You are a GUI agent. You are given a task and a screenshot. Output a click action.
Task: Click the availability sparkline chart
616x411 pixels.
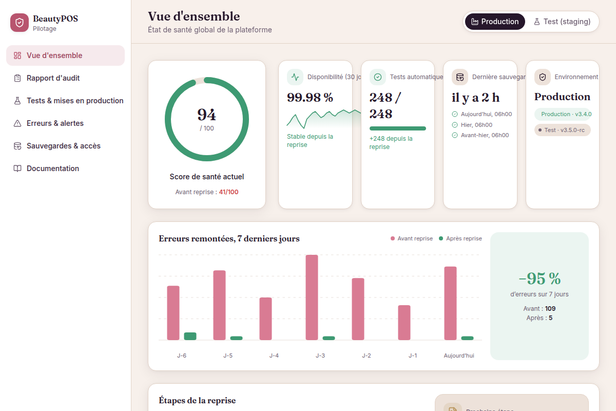324,118
